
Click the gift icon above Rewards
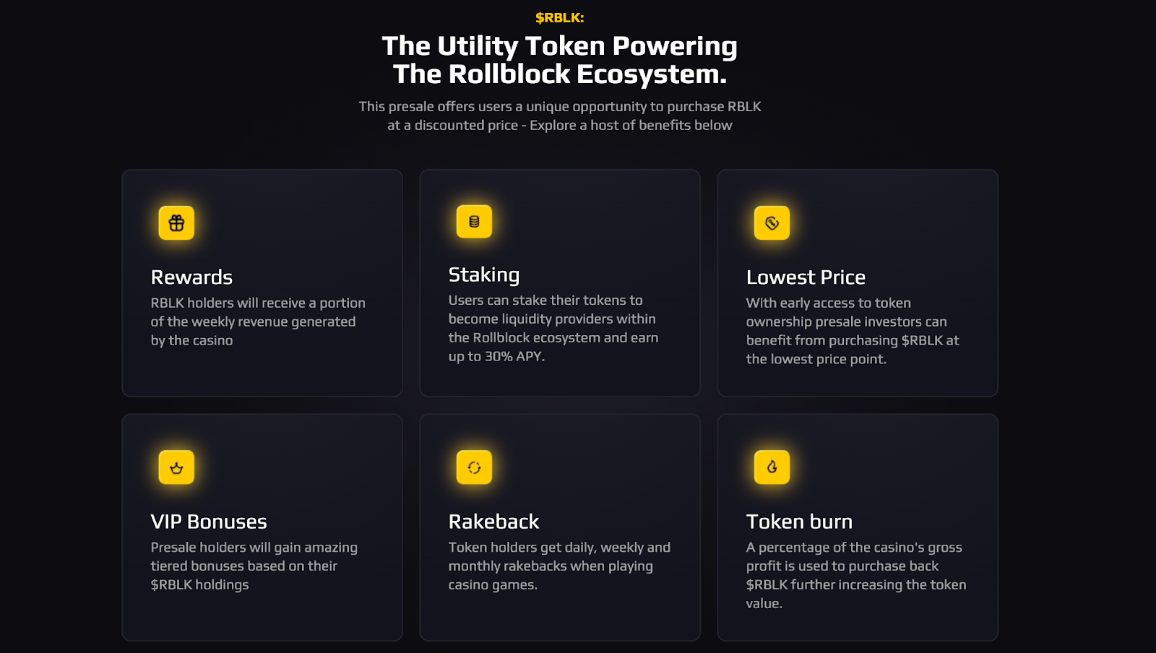pos(176,222)
